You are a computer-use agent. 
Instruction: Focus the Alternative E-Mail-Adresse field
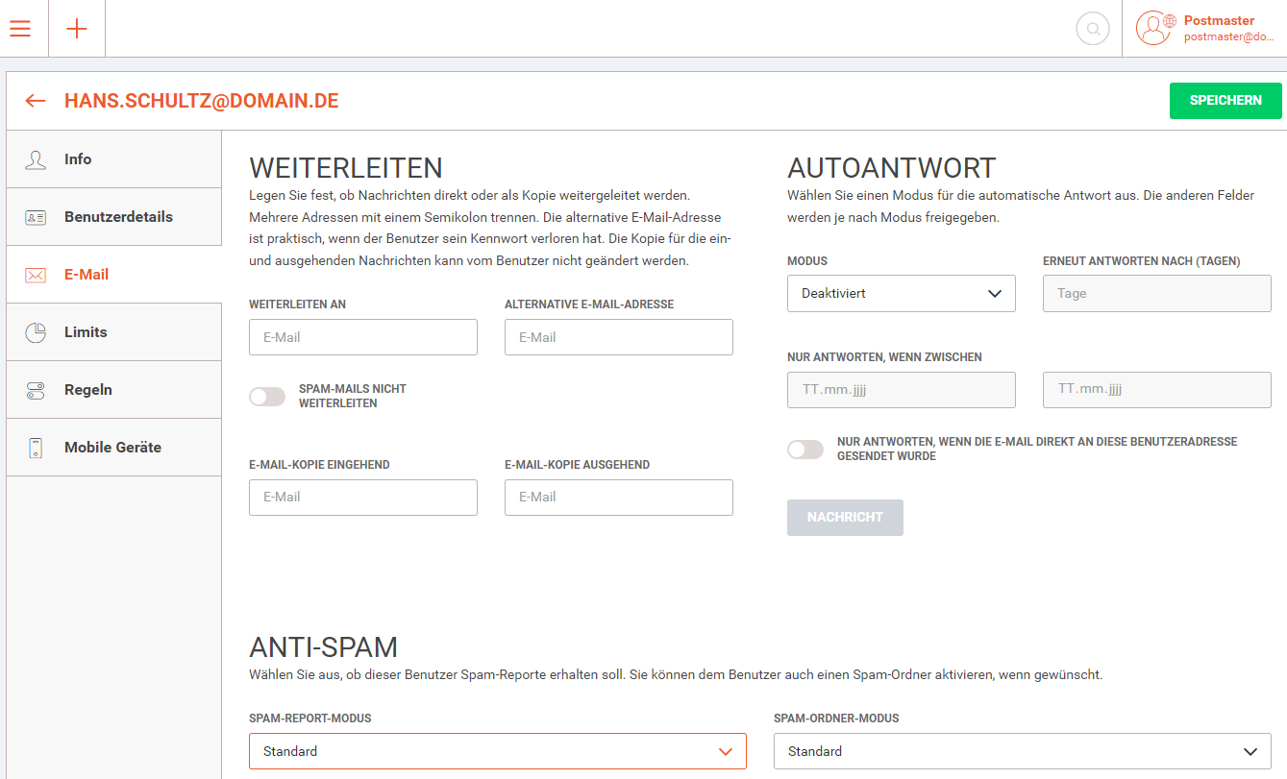pyautogui.click(x=618, y=337)
